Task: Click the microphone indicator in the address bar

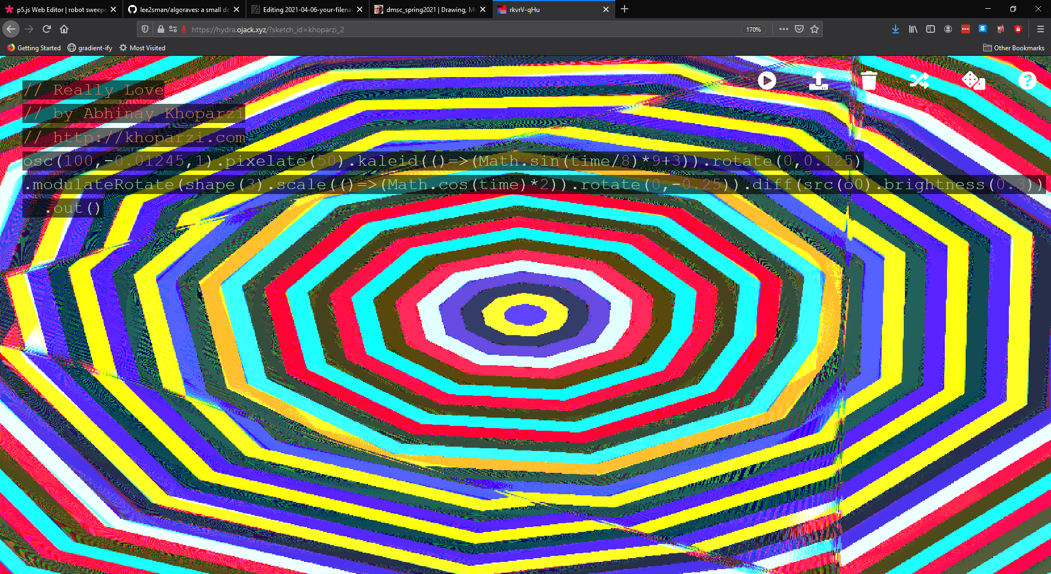Action: tap(184, 30)
